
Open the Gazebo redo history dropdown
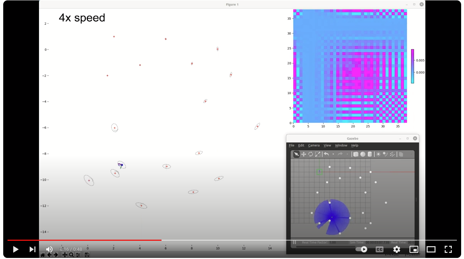click(347, 154)
